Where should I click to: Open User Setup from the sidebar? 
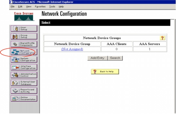pos(24,28)
